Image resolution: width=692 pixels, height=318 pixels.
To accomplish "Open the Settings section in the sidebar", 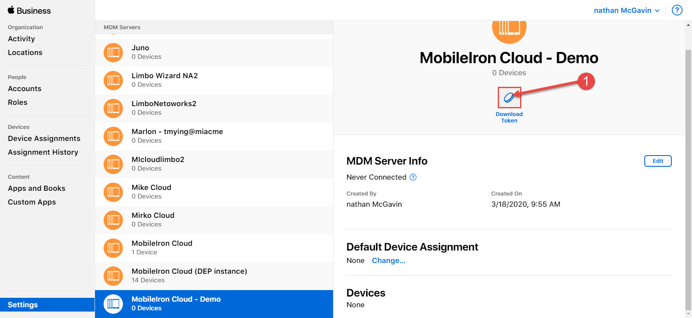I will click(x=22, y=304).
